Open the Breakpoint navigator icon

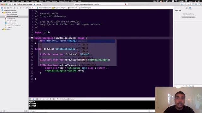tap(24, 8)
